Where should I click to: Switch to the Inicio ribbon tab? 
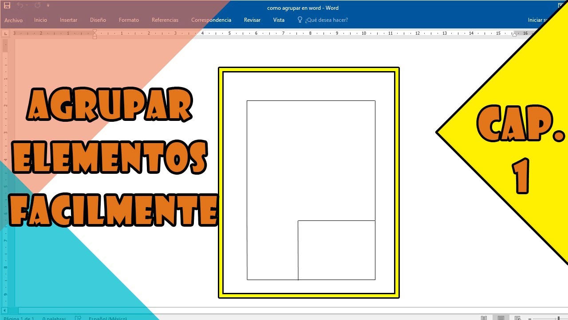pos(40,20)
